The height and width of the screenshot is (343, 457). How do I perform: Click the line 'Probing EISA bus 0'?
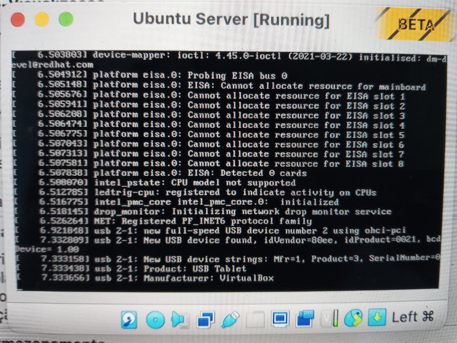coord(150,75)
